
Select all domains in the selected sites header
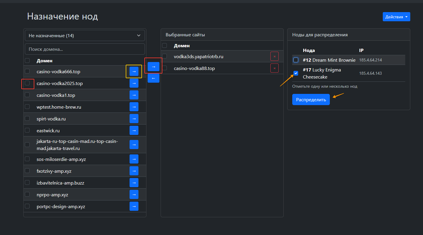click(164, 45)
